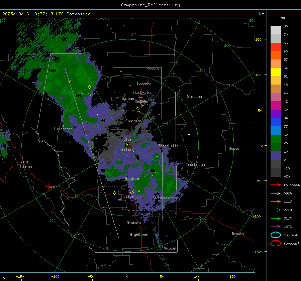Click the Okotoks map label

134,223
